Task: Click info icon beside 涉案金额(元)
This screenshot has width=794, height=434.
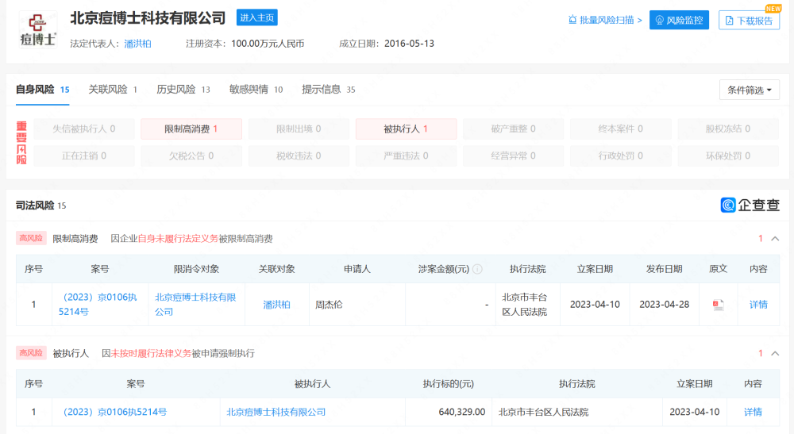Action: pos(477,269)
